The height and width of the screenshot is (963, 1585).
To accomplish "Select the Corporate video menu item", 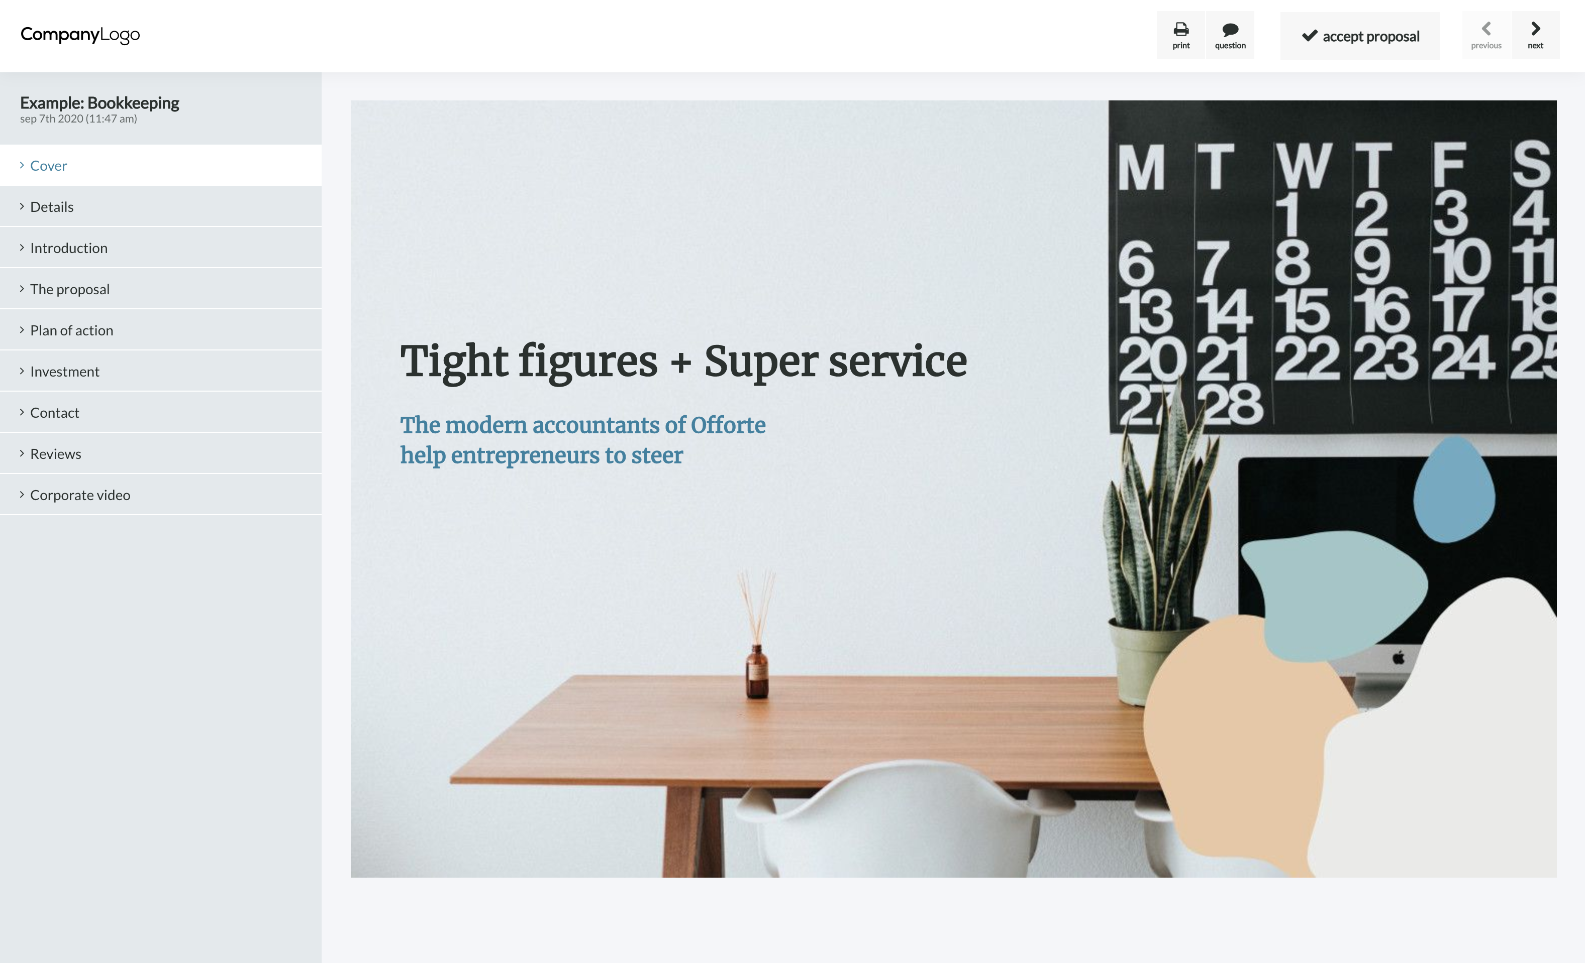I will 161,495.
